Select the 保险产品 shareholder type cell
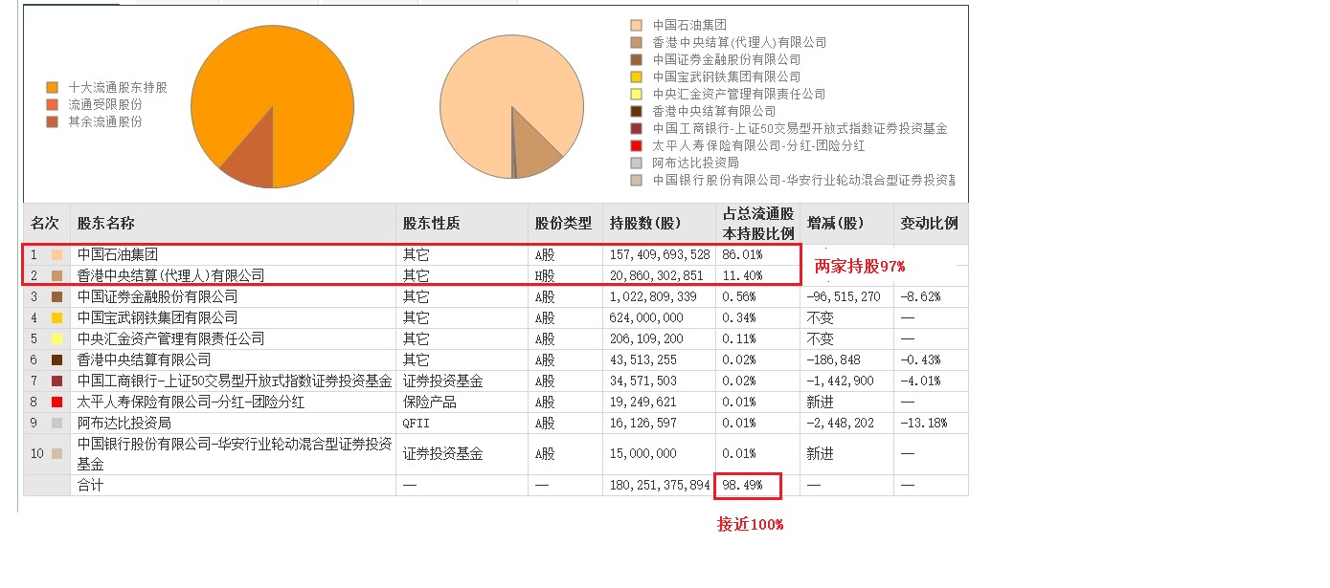This screenshot has height=588, width=1330. tap(430, 402)
